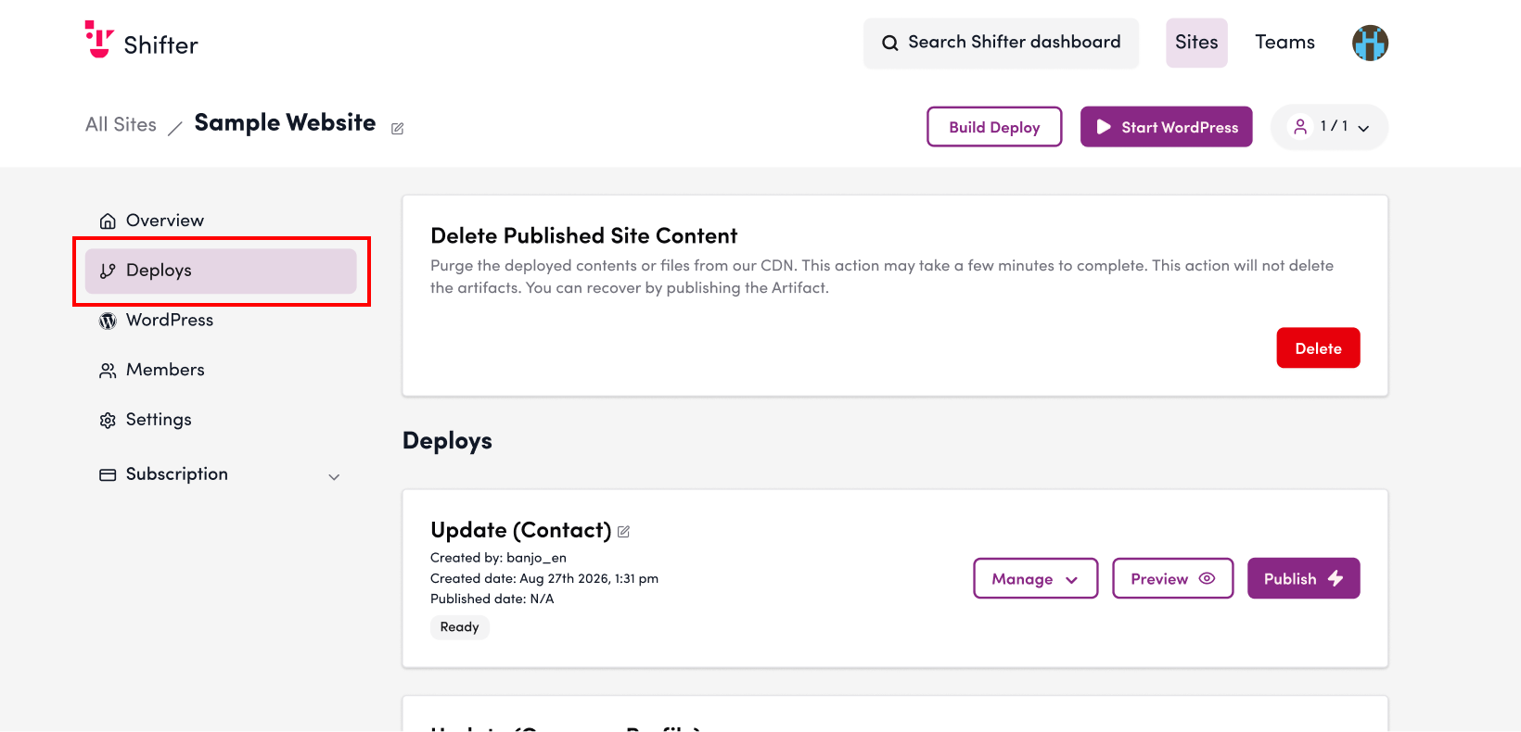Click edit pencil beside Sample Website
The image size is (1521, 732).
point(397,129)
